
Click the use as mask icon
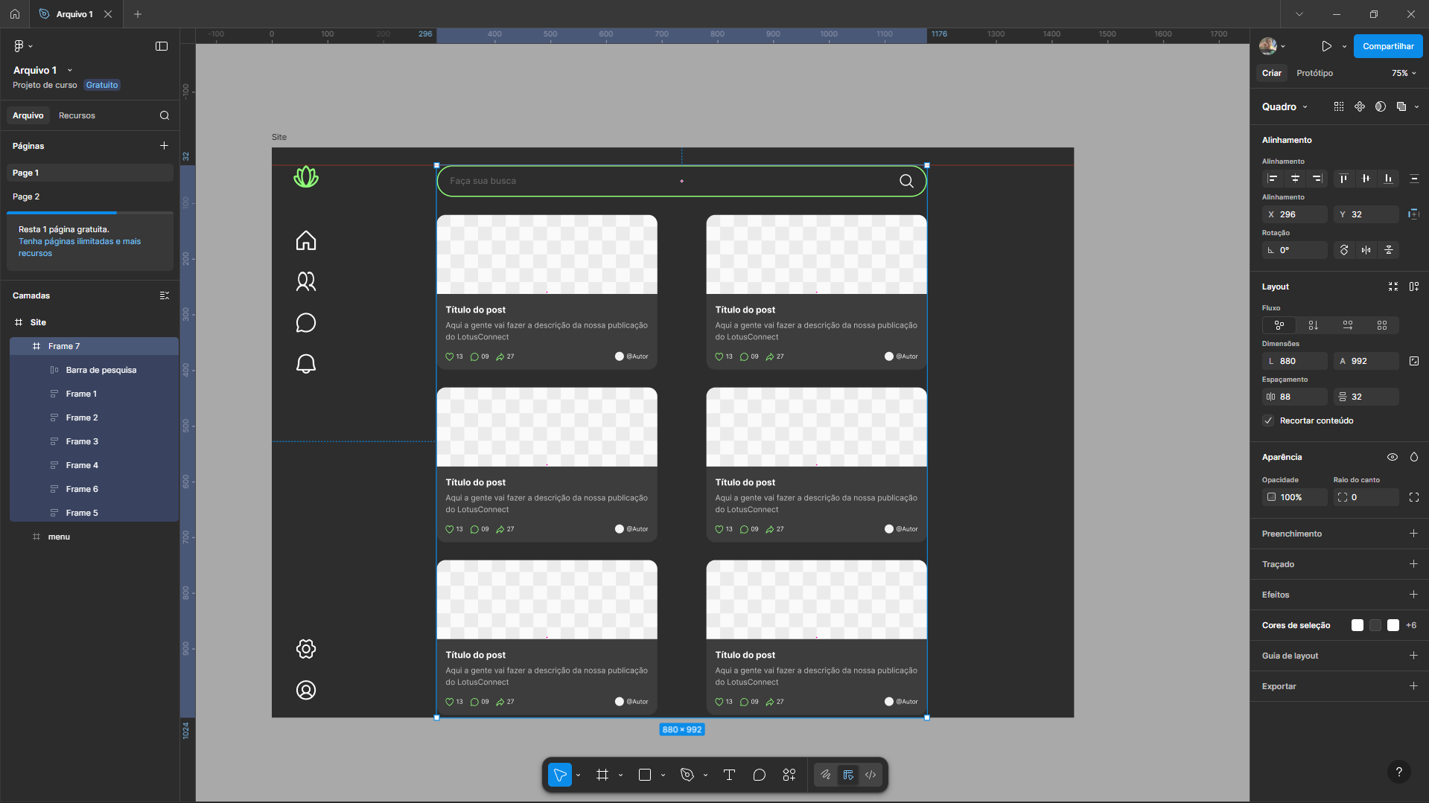click(x=1381, y=106)
